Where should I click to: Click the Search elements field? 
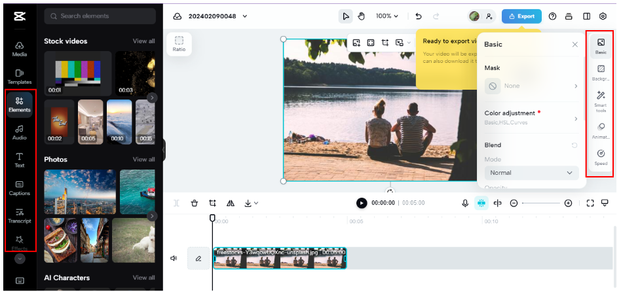coord(100,16)
